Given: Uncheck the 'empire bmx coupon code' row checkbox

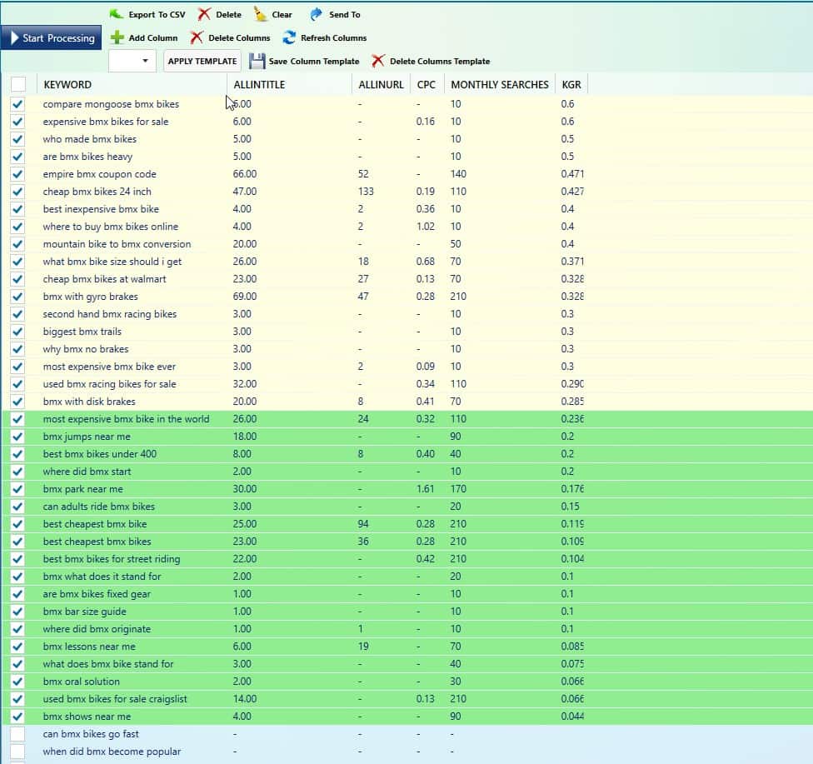Looking at the screenshot, I should pyautogui.click(x=17, y=174).
